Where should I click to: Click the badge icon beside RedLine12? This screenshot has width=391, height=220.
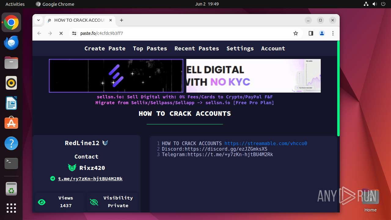(105, 143)
